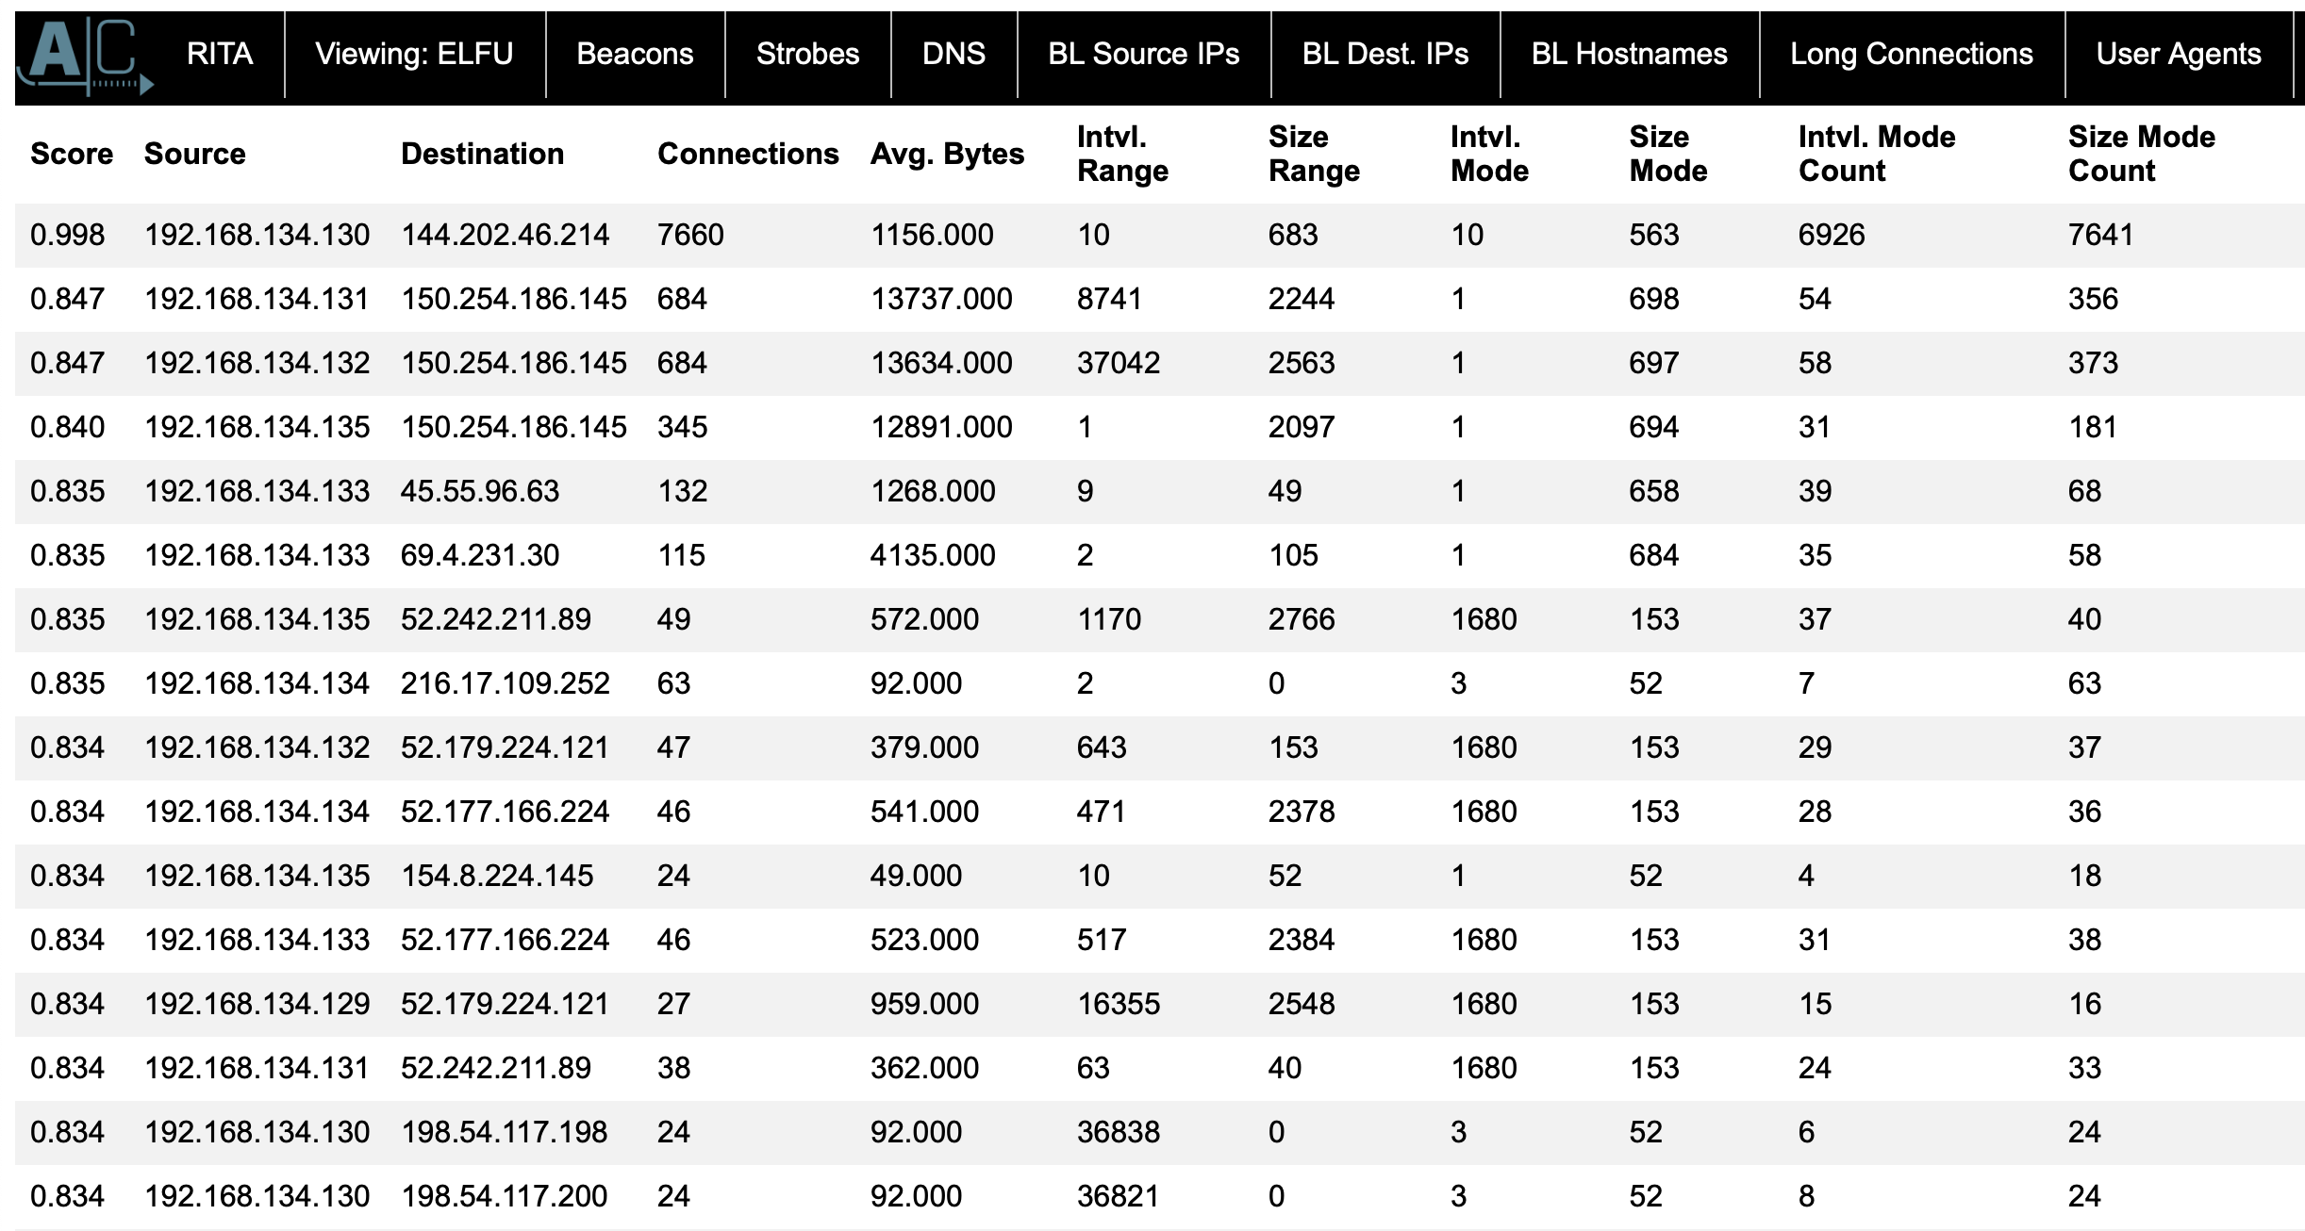Switch to the Beacons tab
The width and height of the screenshot is (2305, 1231).
[635, 55]
